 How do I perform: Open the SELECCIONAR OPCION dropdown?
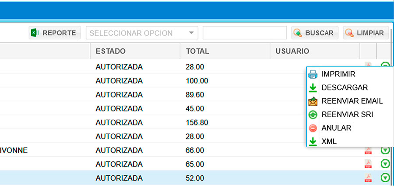point(143,33)
